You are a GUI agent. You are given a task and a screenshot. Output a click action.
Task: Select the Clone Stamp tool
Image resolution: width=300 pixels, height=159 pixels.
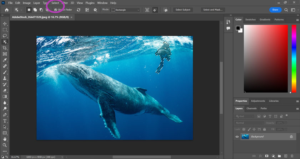pyautogui.click(x=5, y=78)
